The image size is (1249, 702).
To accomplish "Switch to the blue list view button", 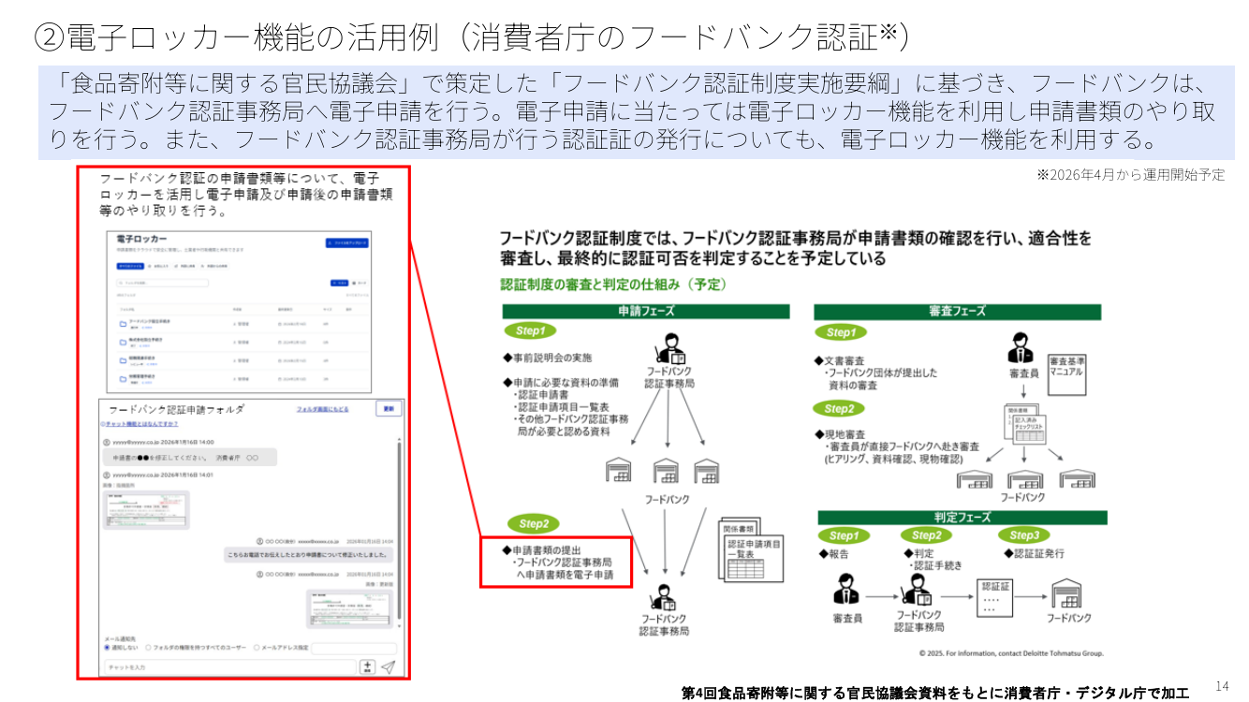I will tap(340, 283).
